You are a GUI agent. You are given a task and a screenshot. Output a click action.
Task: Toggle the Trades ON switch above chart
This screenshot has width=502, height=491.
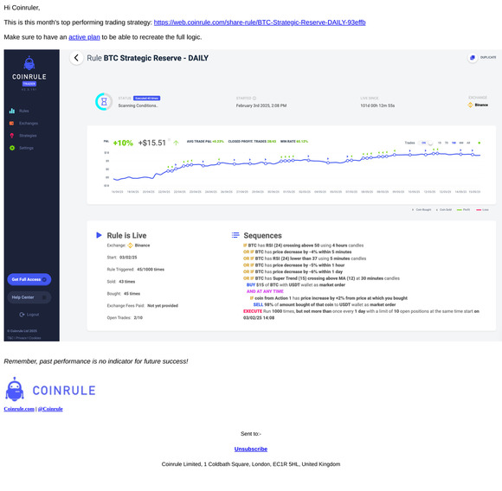click(427, 143)
